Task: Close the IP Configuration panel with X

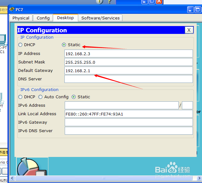Action: coord(189,30)
